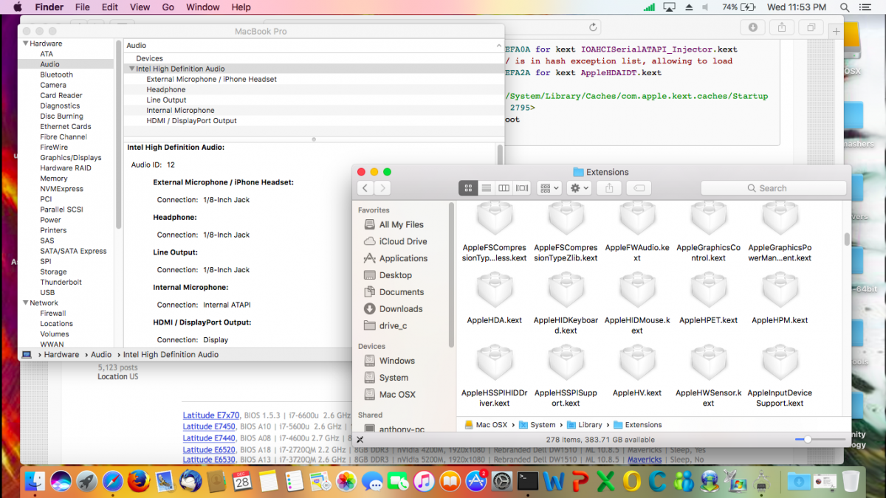Click the Latitude E7450 link

click(x=209, y=426)
